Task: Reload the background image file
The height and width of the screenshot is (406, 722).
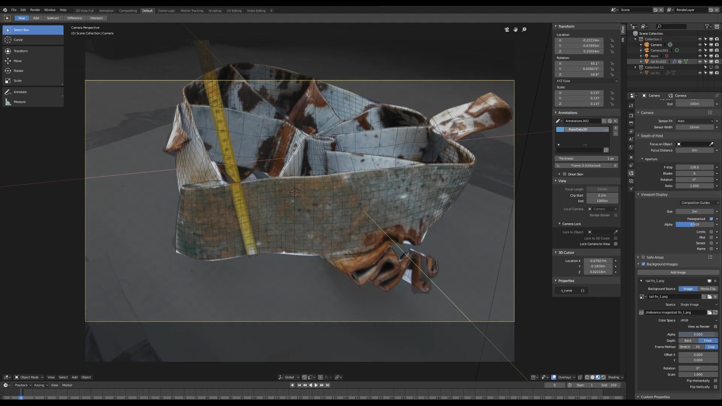Action: coord(715,312)
